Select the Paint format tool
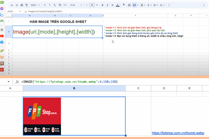This screenshot has height=139, width=209. (27, 5)
